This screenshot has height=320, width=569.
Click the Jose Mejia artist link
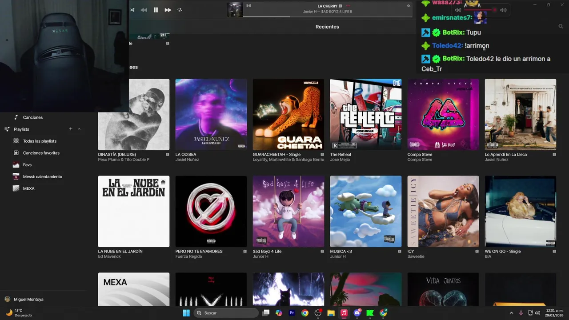340,160
